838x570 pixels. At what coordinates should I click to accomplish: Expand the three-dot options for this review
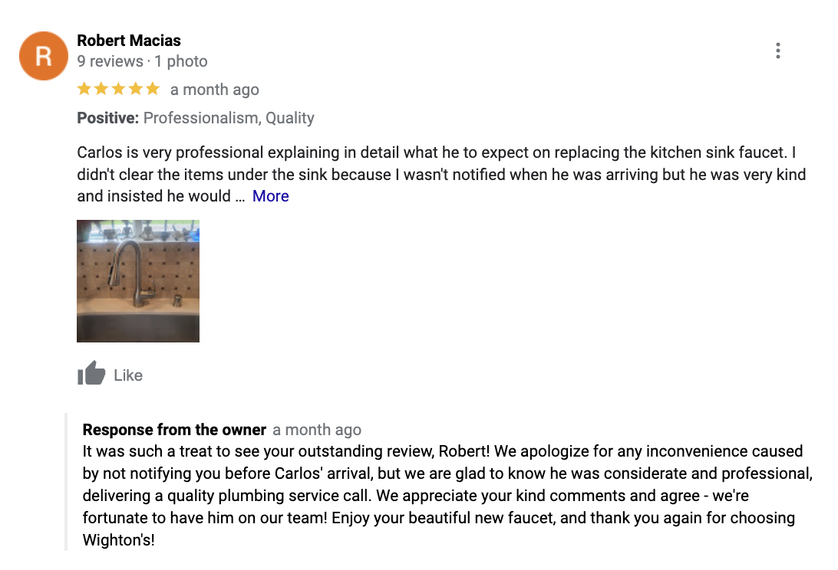(777, 50)
